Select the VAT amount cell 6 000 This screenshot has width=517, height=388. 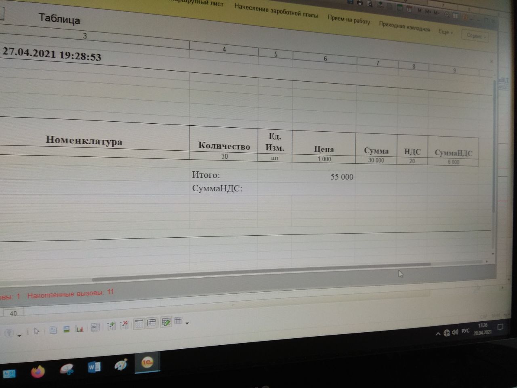(x=453, y=162)
